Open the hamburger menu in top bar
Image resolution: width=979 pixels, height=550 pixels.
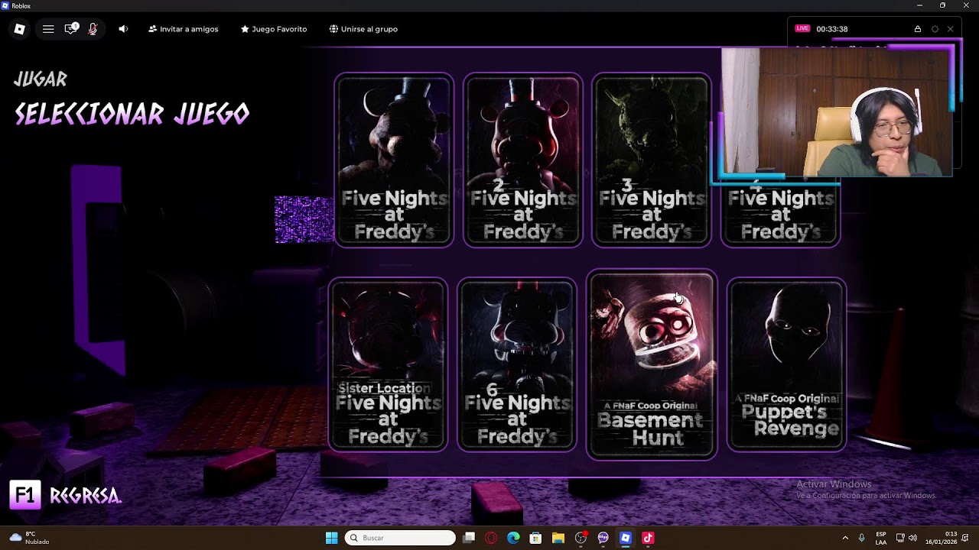(x=48, y=29)
